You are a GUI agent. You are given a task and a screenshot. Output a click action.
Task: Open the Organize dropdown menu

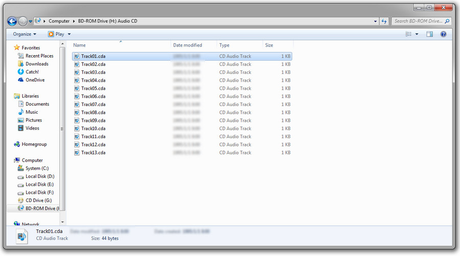point(25,34)
